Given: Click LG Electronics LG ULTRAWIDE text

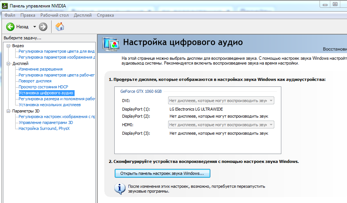Looking at the screenshot, I should [196, 109].
